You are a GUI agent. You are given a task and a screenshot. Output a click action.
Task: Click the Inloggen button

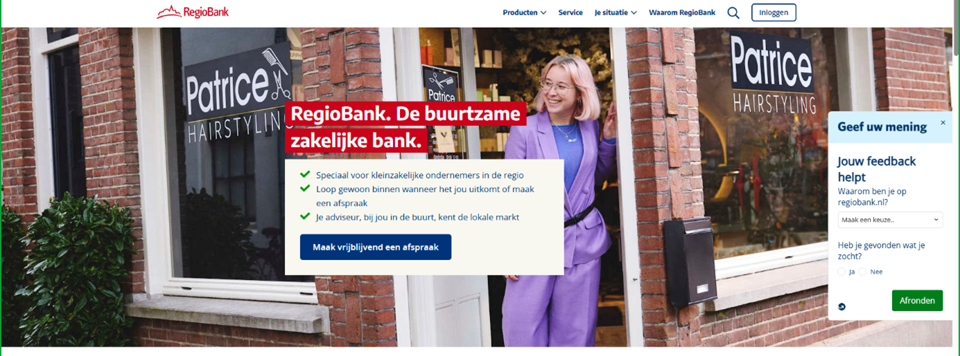coord(774,12)
